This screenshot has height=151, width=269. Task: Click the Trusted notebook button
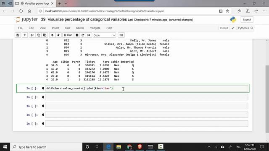tap(224, 28)
